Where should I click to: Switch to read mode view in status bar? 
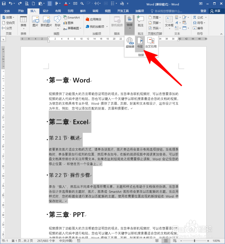(x=157, y=241)
